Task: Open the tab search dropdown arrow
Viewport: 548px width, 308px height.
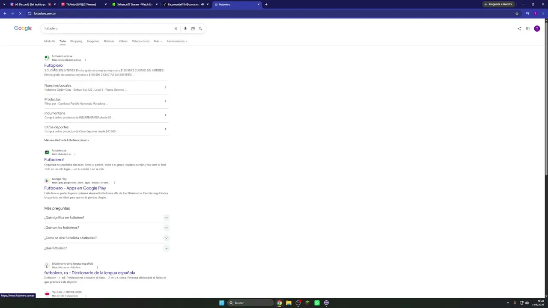Action: coord(4,4)
